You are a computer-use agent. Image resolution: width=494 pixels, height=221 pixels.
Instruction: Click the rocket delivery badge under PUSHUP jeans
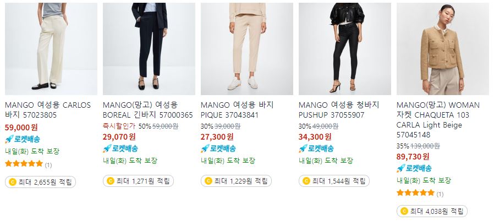316,148
